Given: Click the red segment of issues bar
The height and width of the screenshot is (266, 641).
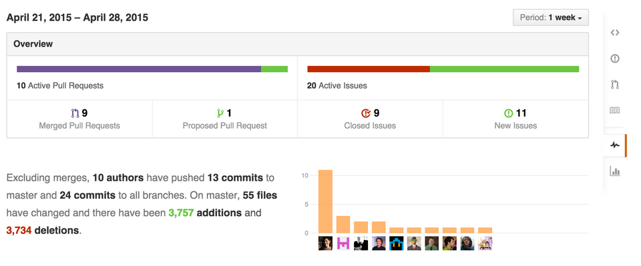Looking at the screenshot, I should point(369,69).
